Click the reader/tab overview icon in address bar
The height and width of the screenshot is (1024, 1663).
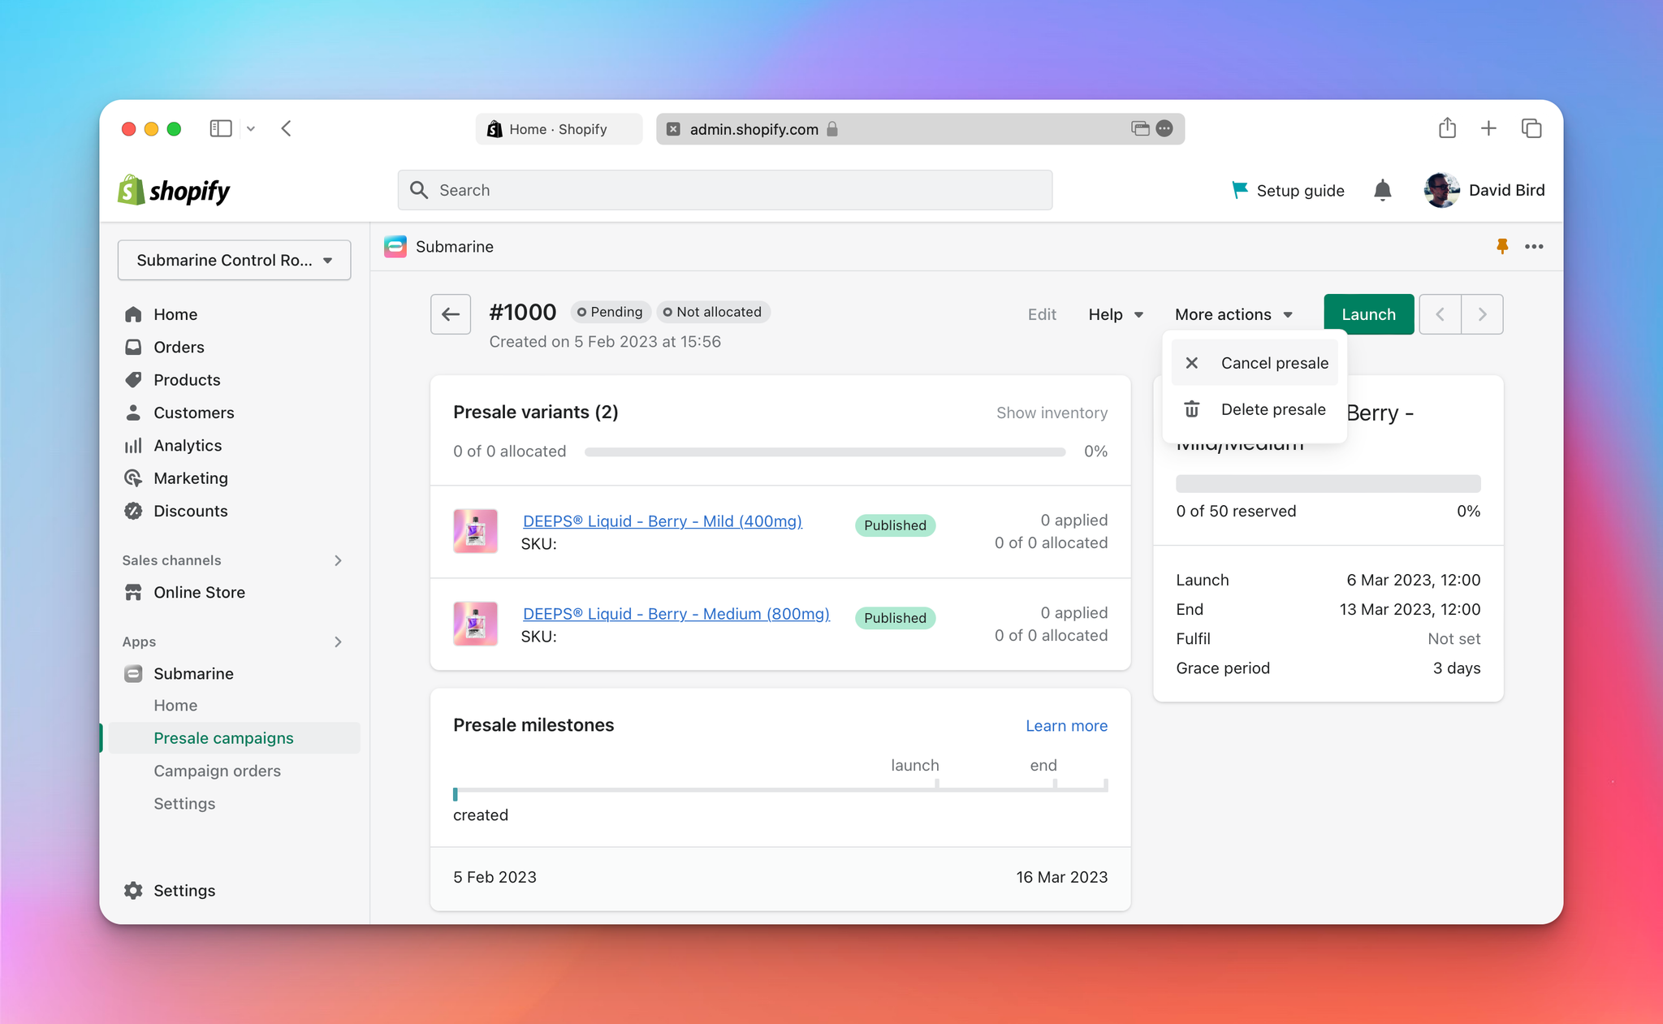tap(1140, 128)
